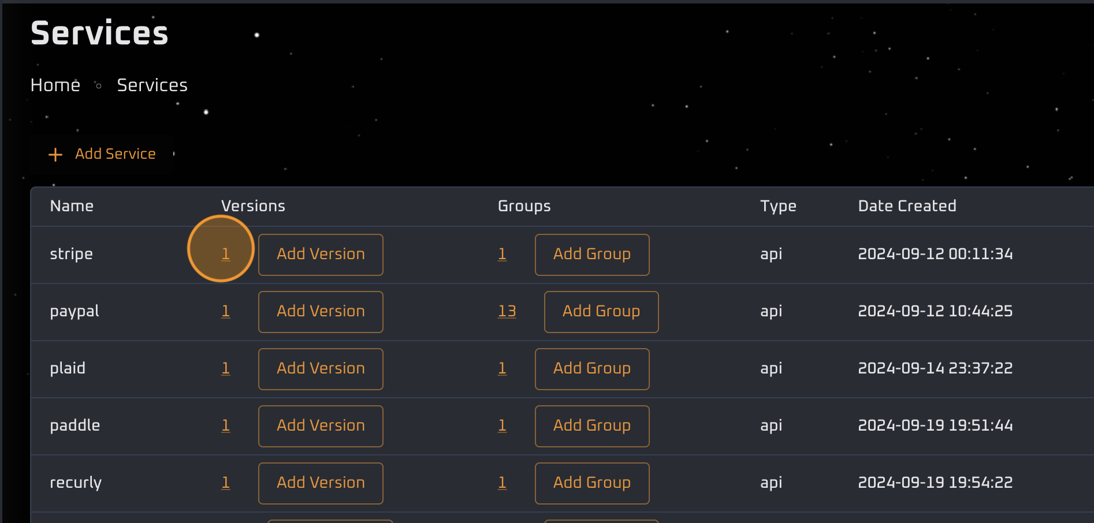1094x523 pixels.
Task: Click paypal's date 2024-09-12 10:44:25
Action: [935, 311]
